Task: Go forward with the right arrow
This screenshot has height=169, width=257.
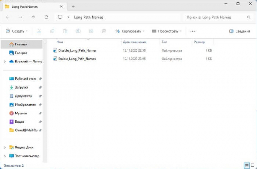Action: (21, 17)
